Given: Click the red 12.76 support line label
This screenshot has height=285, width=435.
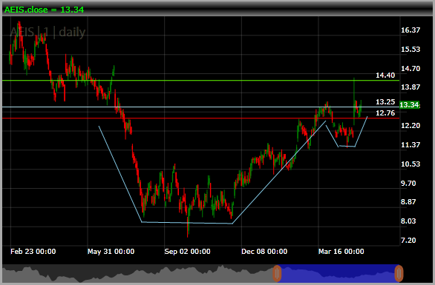Looking at the screenshot, I should (385, 113).
